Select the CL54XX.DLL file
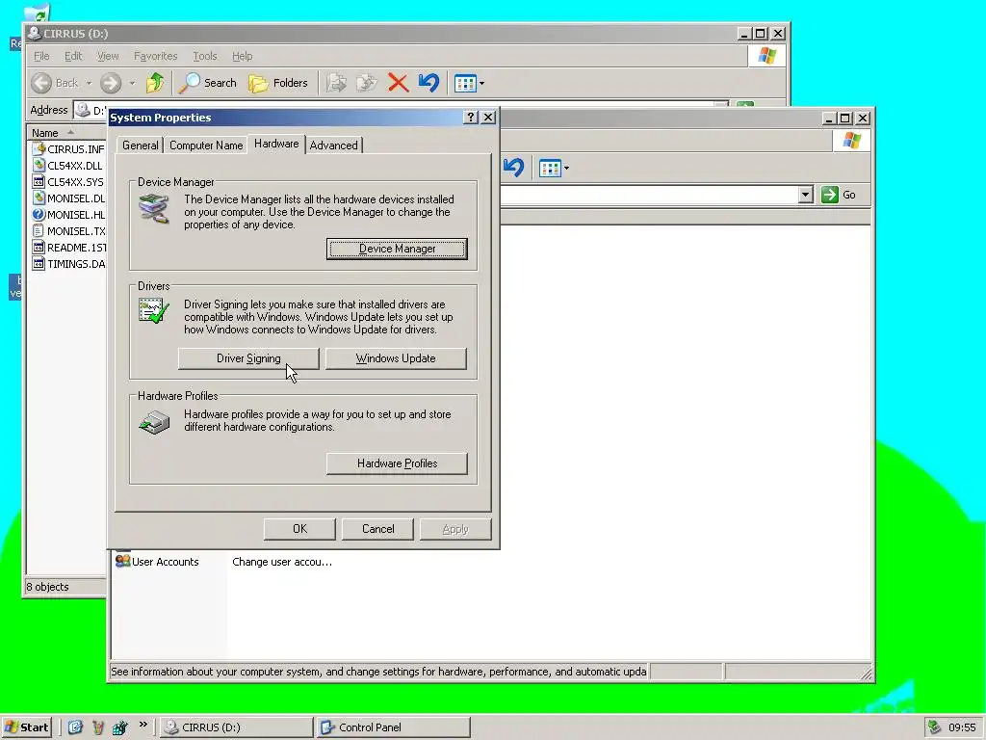Screen dimensions: 986x740 (67, 166)
